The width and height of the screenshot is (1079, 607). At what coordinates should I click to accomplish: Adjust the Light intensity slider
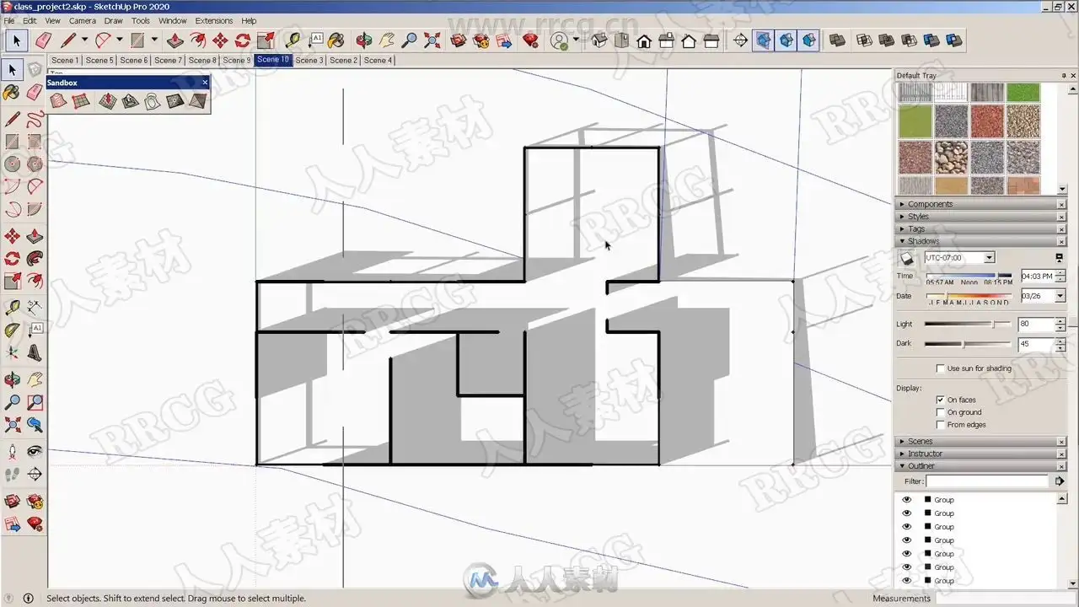(x=968, y=324)
